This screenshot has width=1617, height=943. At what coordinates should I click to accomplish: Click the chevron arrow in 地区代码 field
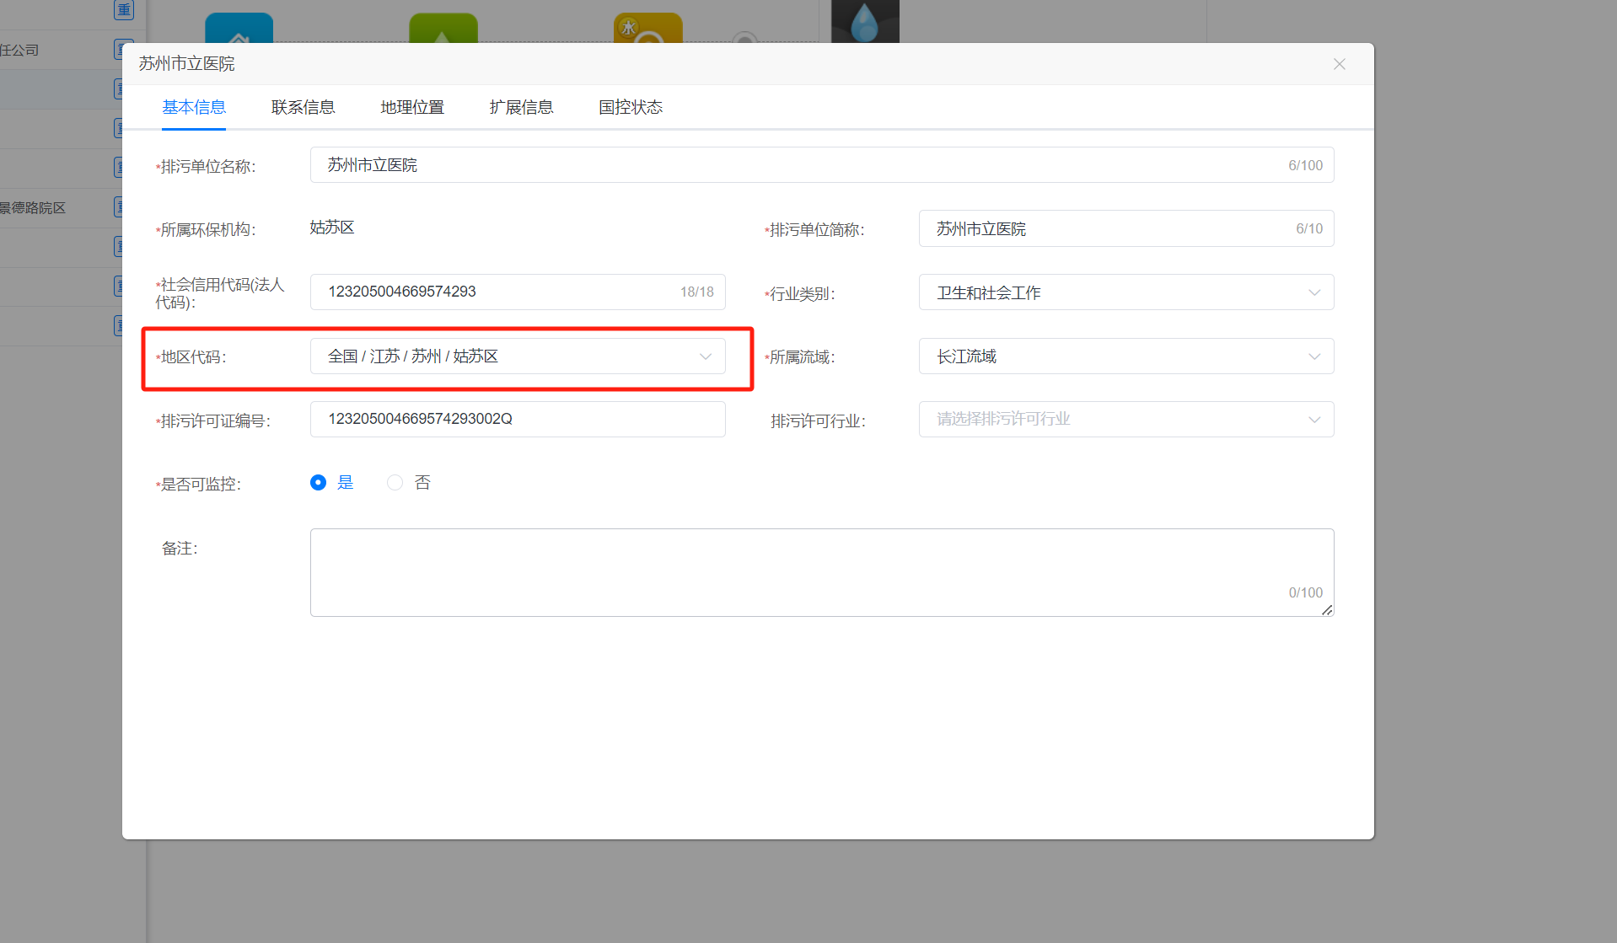[x=706, y=356]
